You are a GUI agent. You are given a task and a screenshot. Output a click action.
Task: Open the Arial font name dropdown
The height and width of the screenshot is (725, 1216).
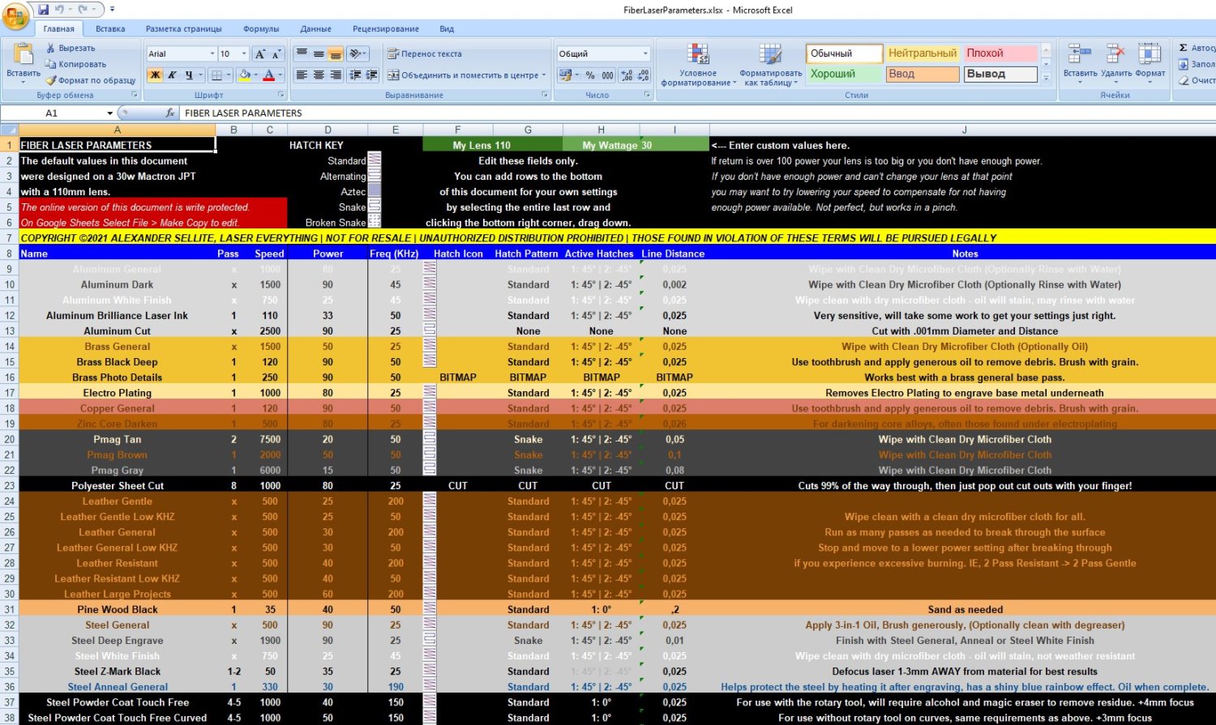click(212, 54)
